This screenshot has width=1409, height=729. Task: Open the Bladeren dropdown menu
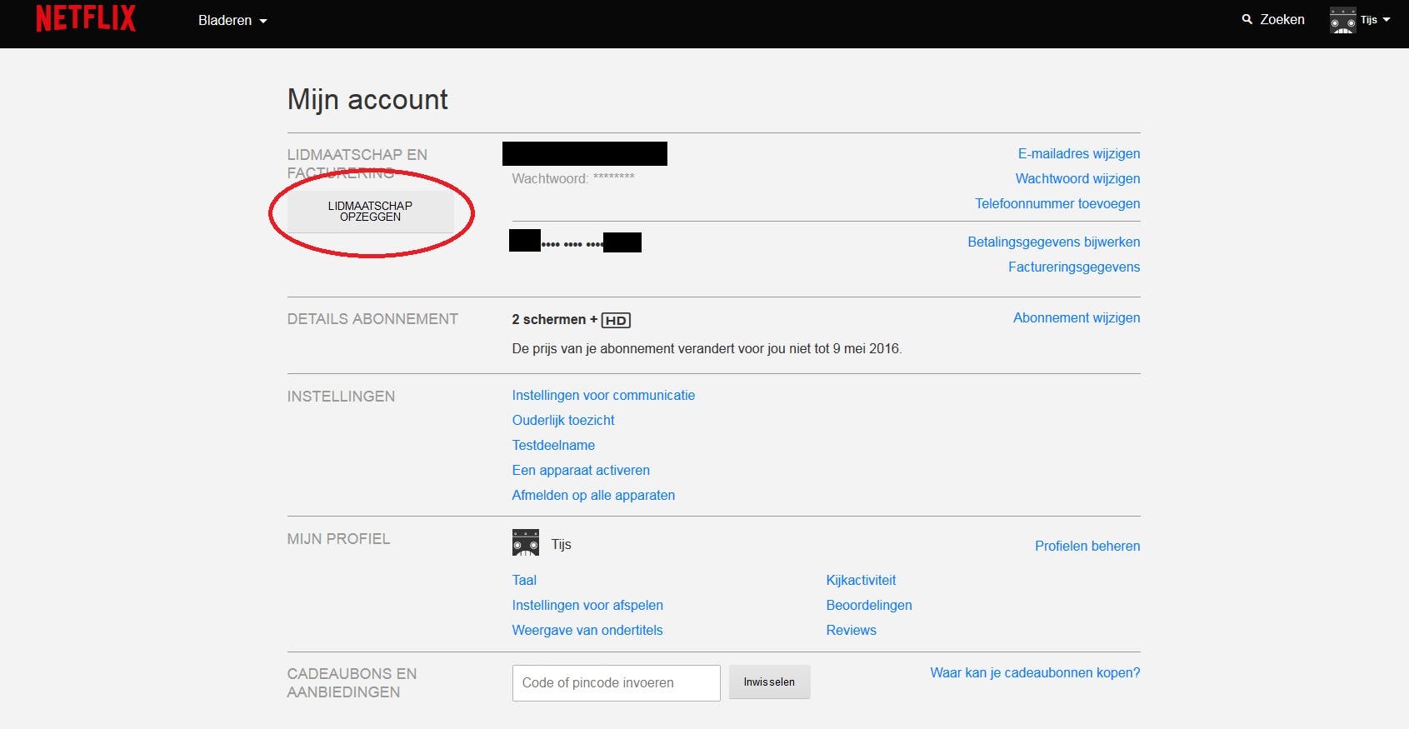[x=232, y=20]
